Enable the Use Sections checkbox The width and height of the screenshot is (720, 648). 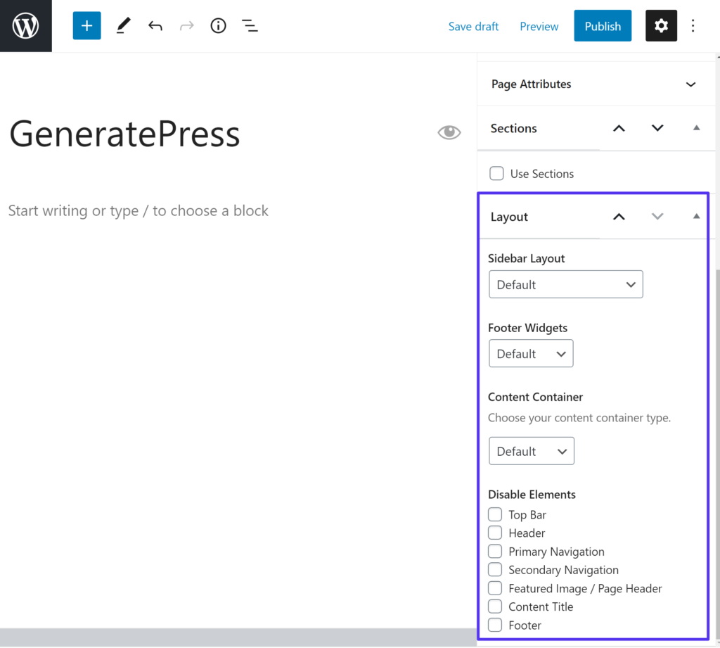[x=496, y=173]
